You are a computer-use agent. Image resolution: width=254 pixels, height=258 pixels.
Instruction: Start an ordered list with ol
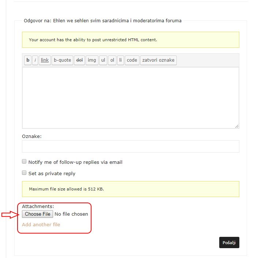112,60
